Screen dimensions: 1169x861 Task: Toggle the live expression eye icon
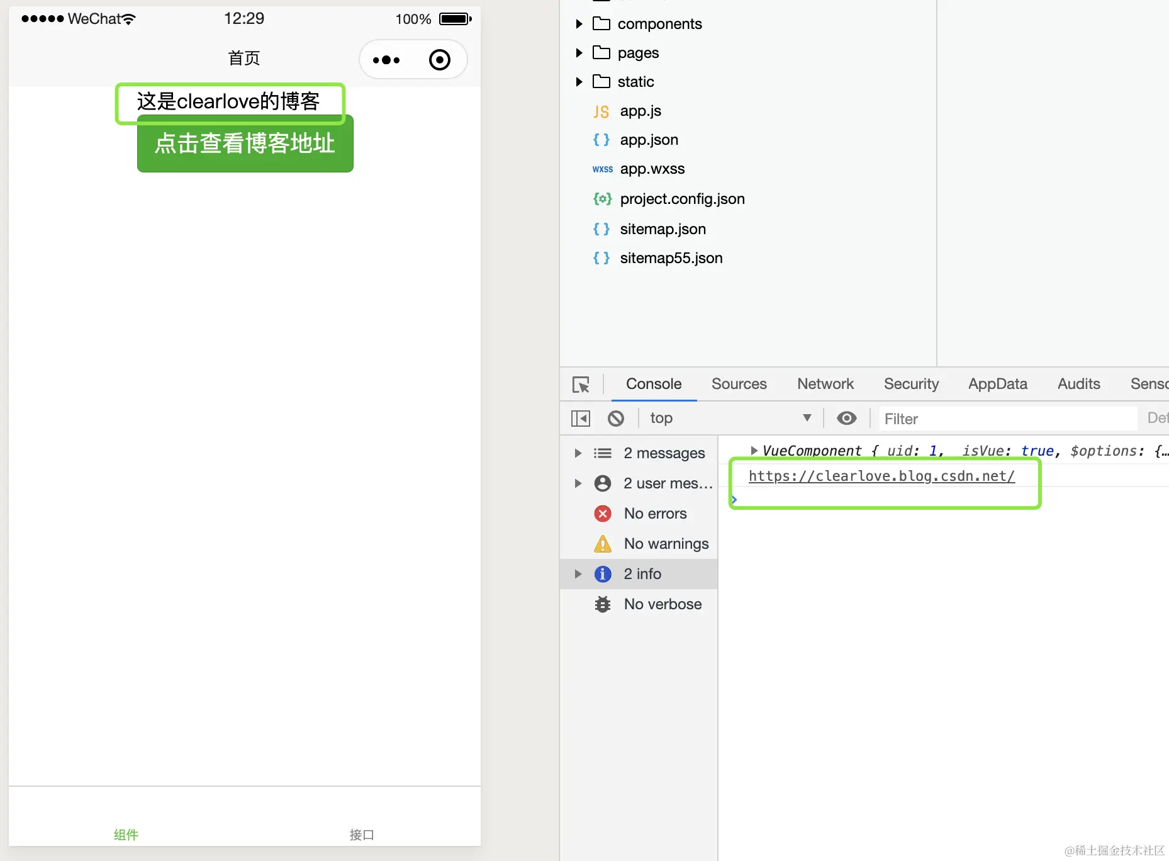coord(847,418)
